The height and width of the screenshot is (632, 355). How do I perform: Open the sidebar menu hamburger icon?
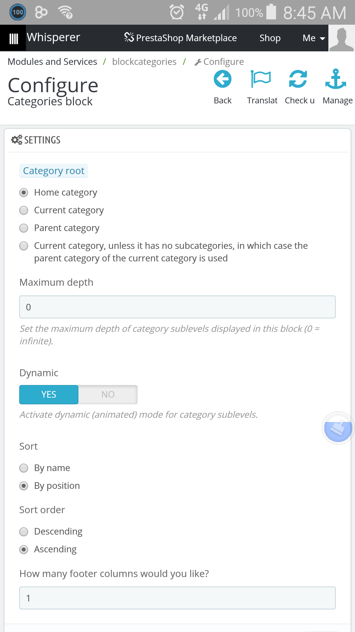click(x=13, y=38)
